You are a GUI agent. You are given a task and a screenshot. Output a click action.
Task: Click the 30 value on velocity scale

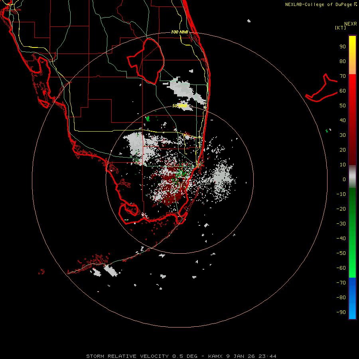pyautogui.click(x=343, y=135)
